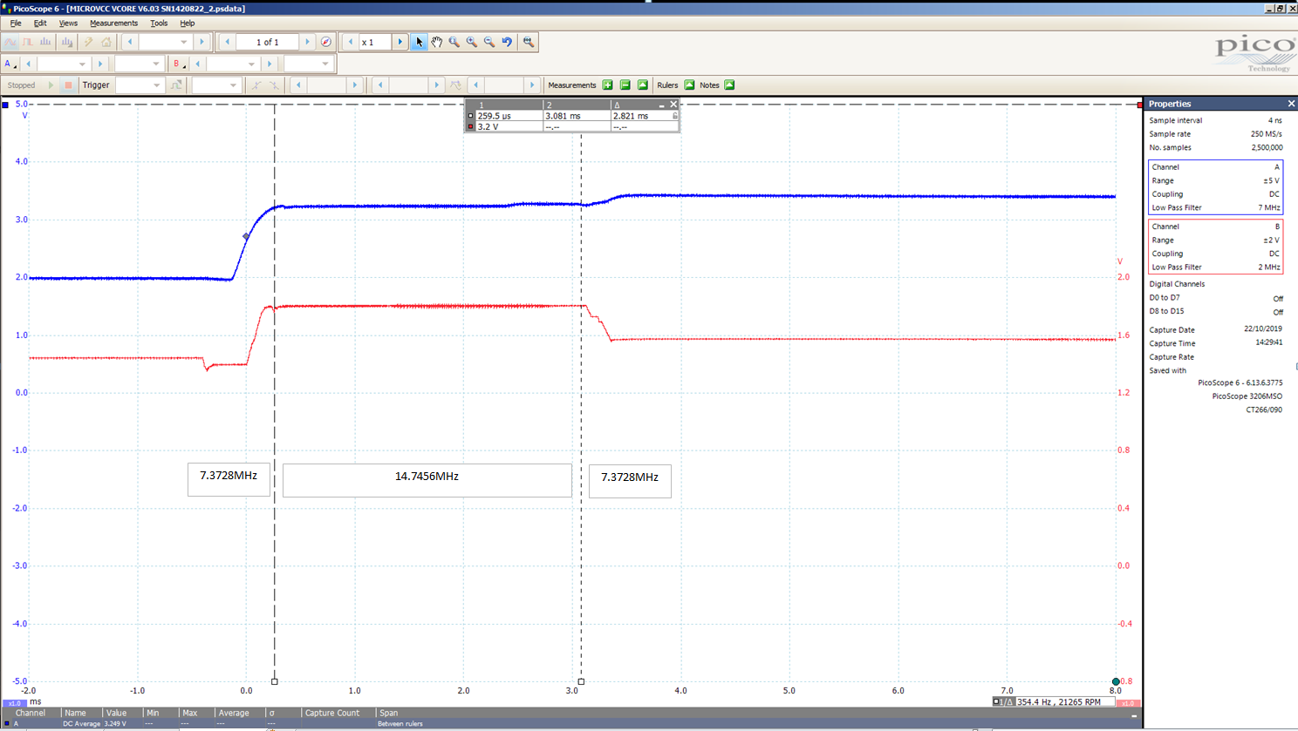The height and width of the screenshot is (731, 1298).
Task: Switch to scope view with waveform icon
Action: coord(10,41)
